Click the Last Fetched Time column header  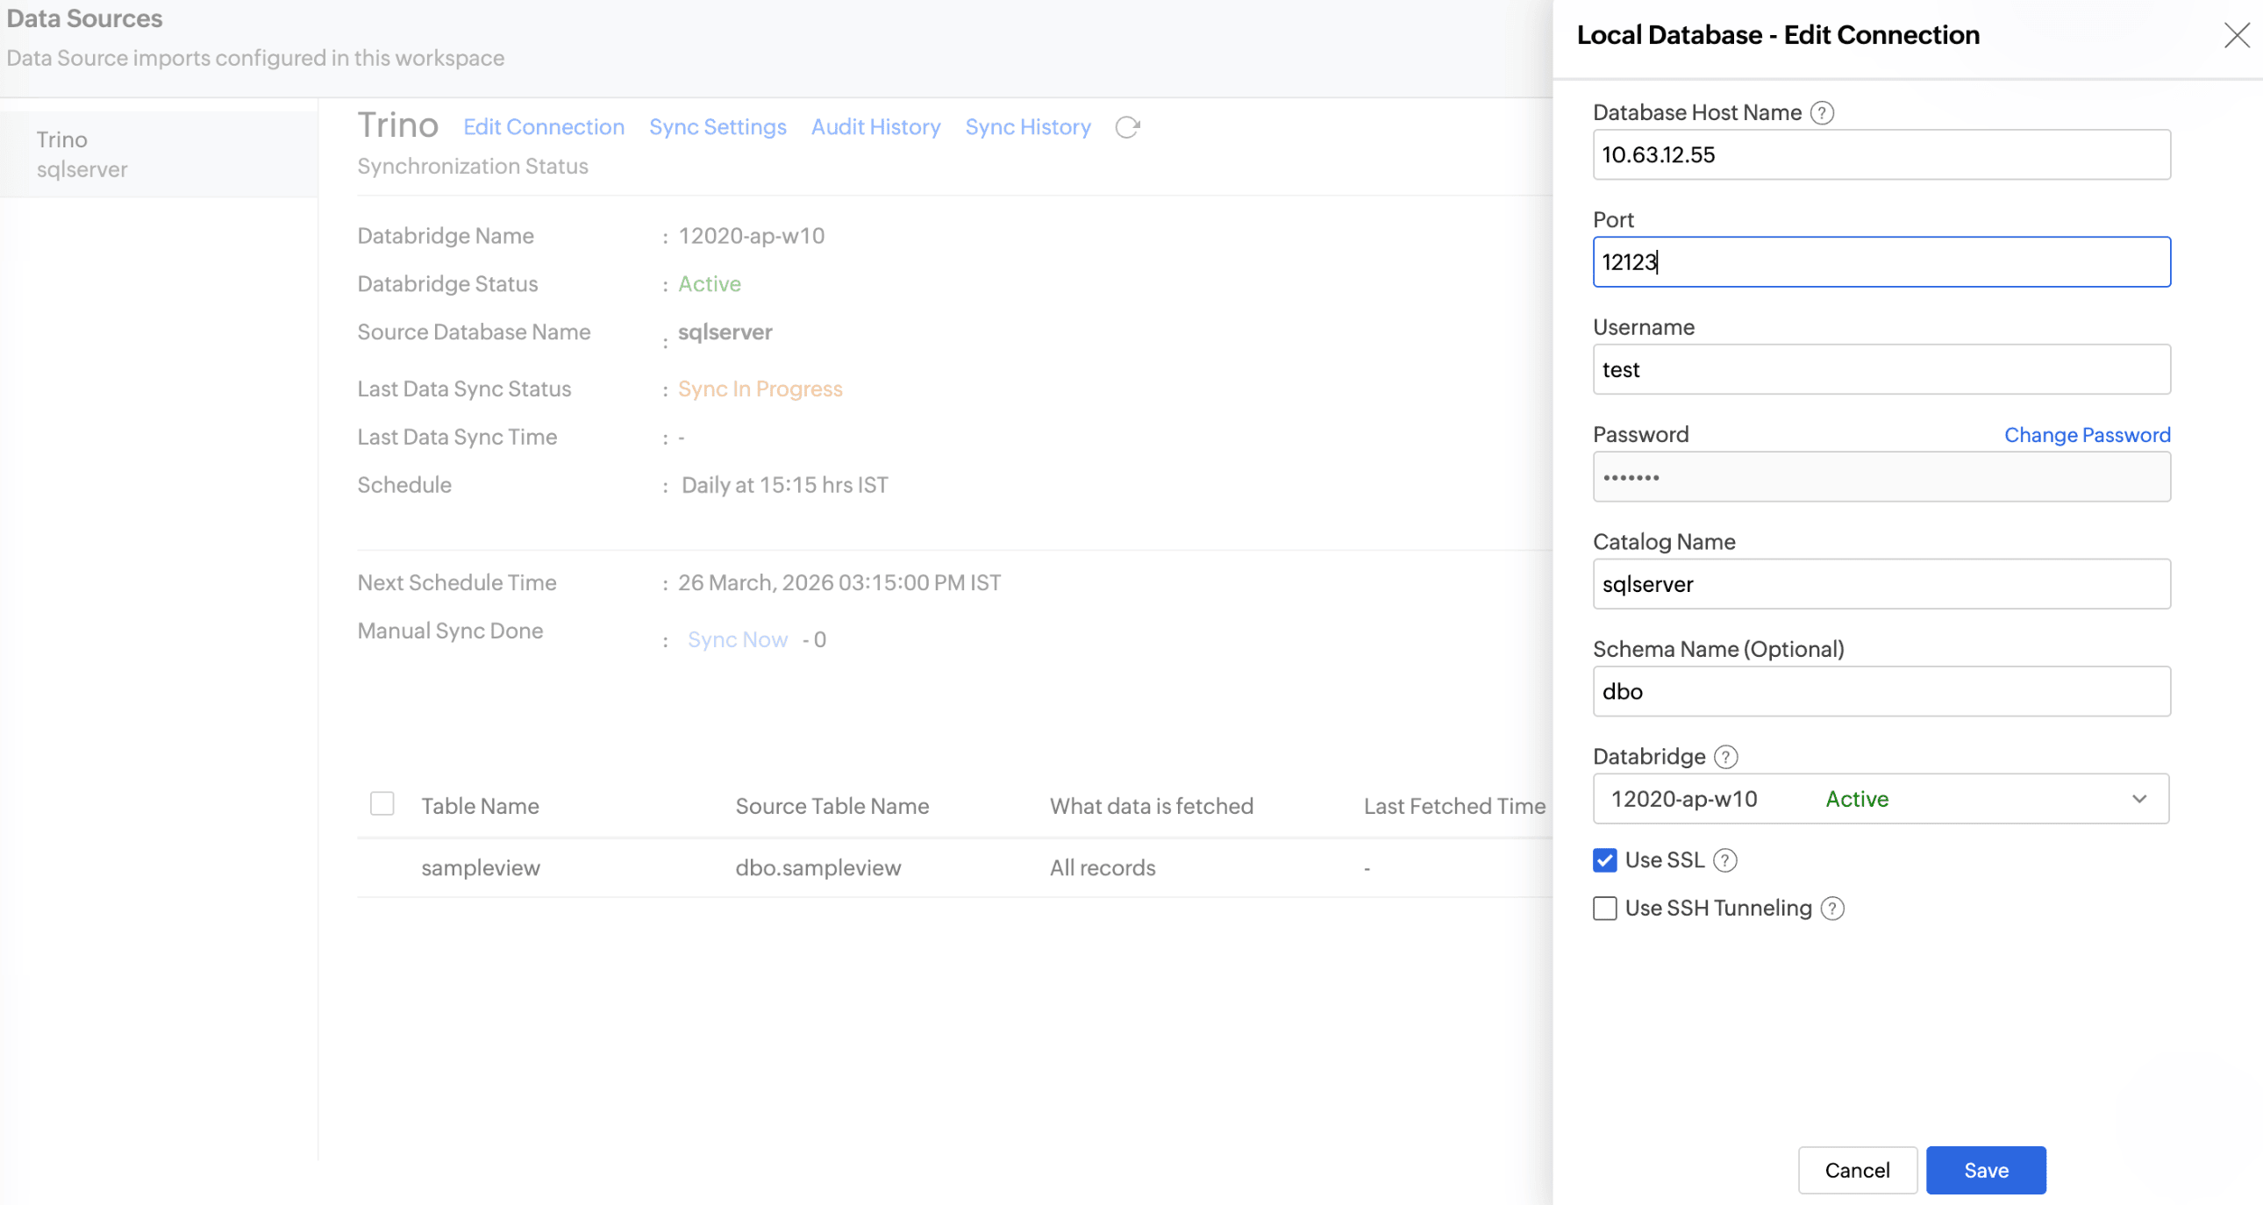coord(1453,805)
